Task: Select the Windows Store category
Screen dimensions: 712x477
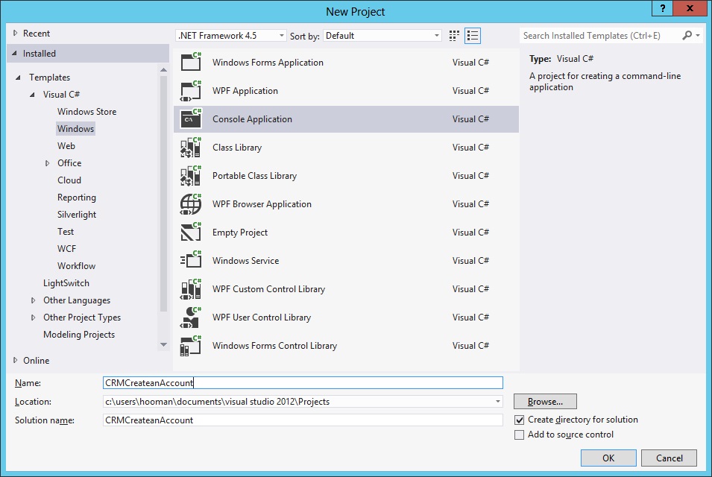Action: 86,112
